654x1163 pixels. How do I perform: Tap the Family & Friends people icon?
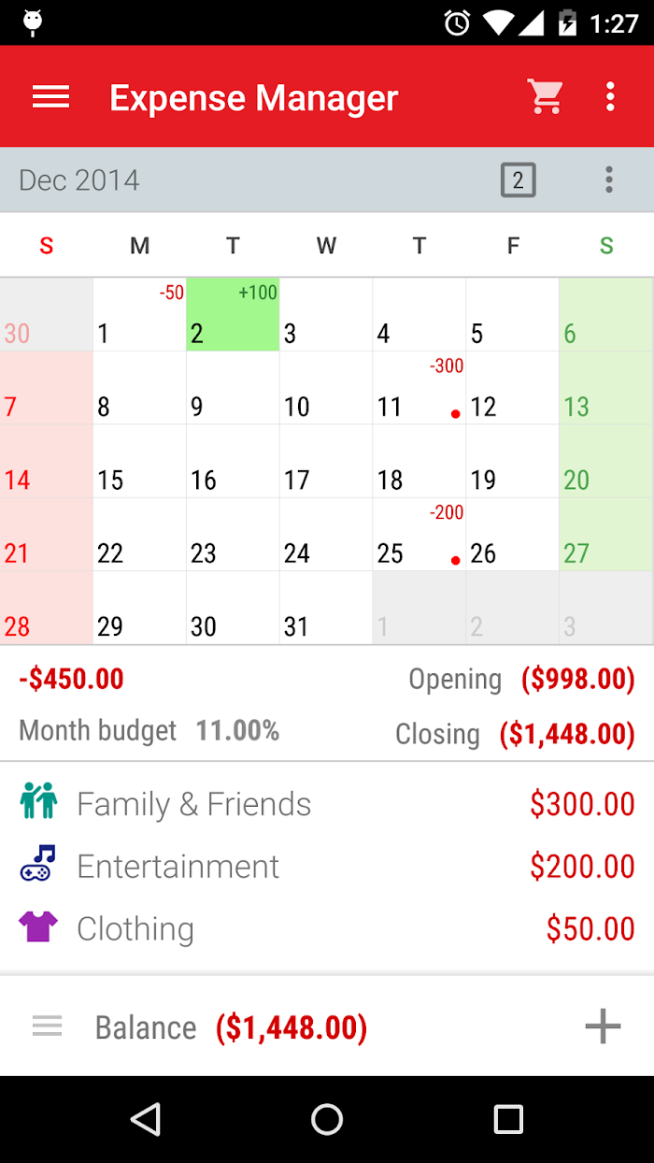[38, 803]
